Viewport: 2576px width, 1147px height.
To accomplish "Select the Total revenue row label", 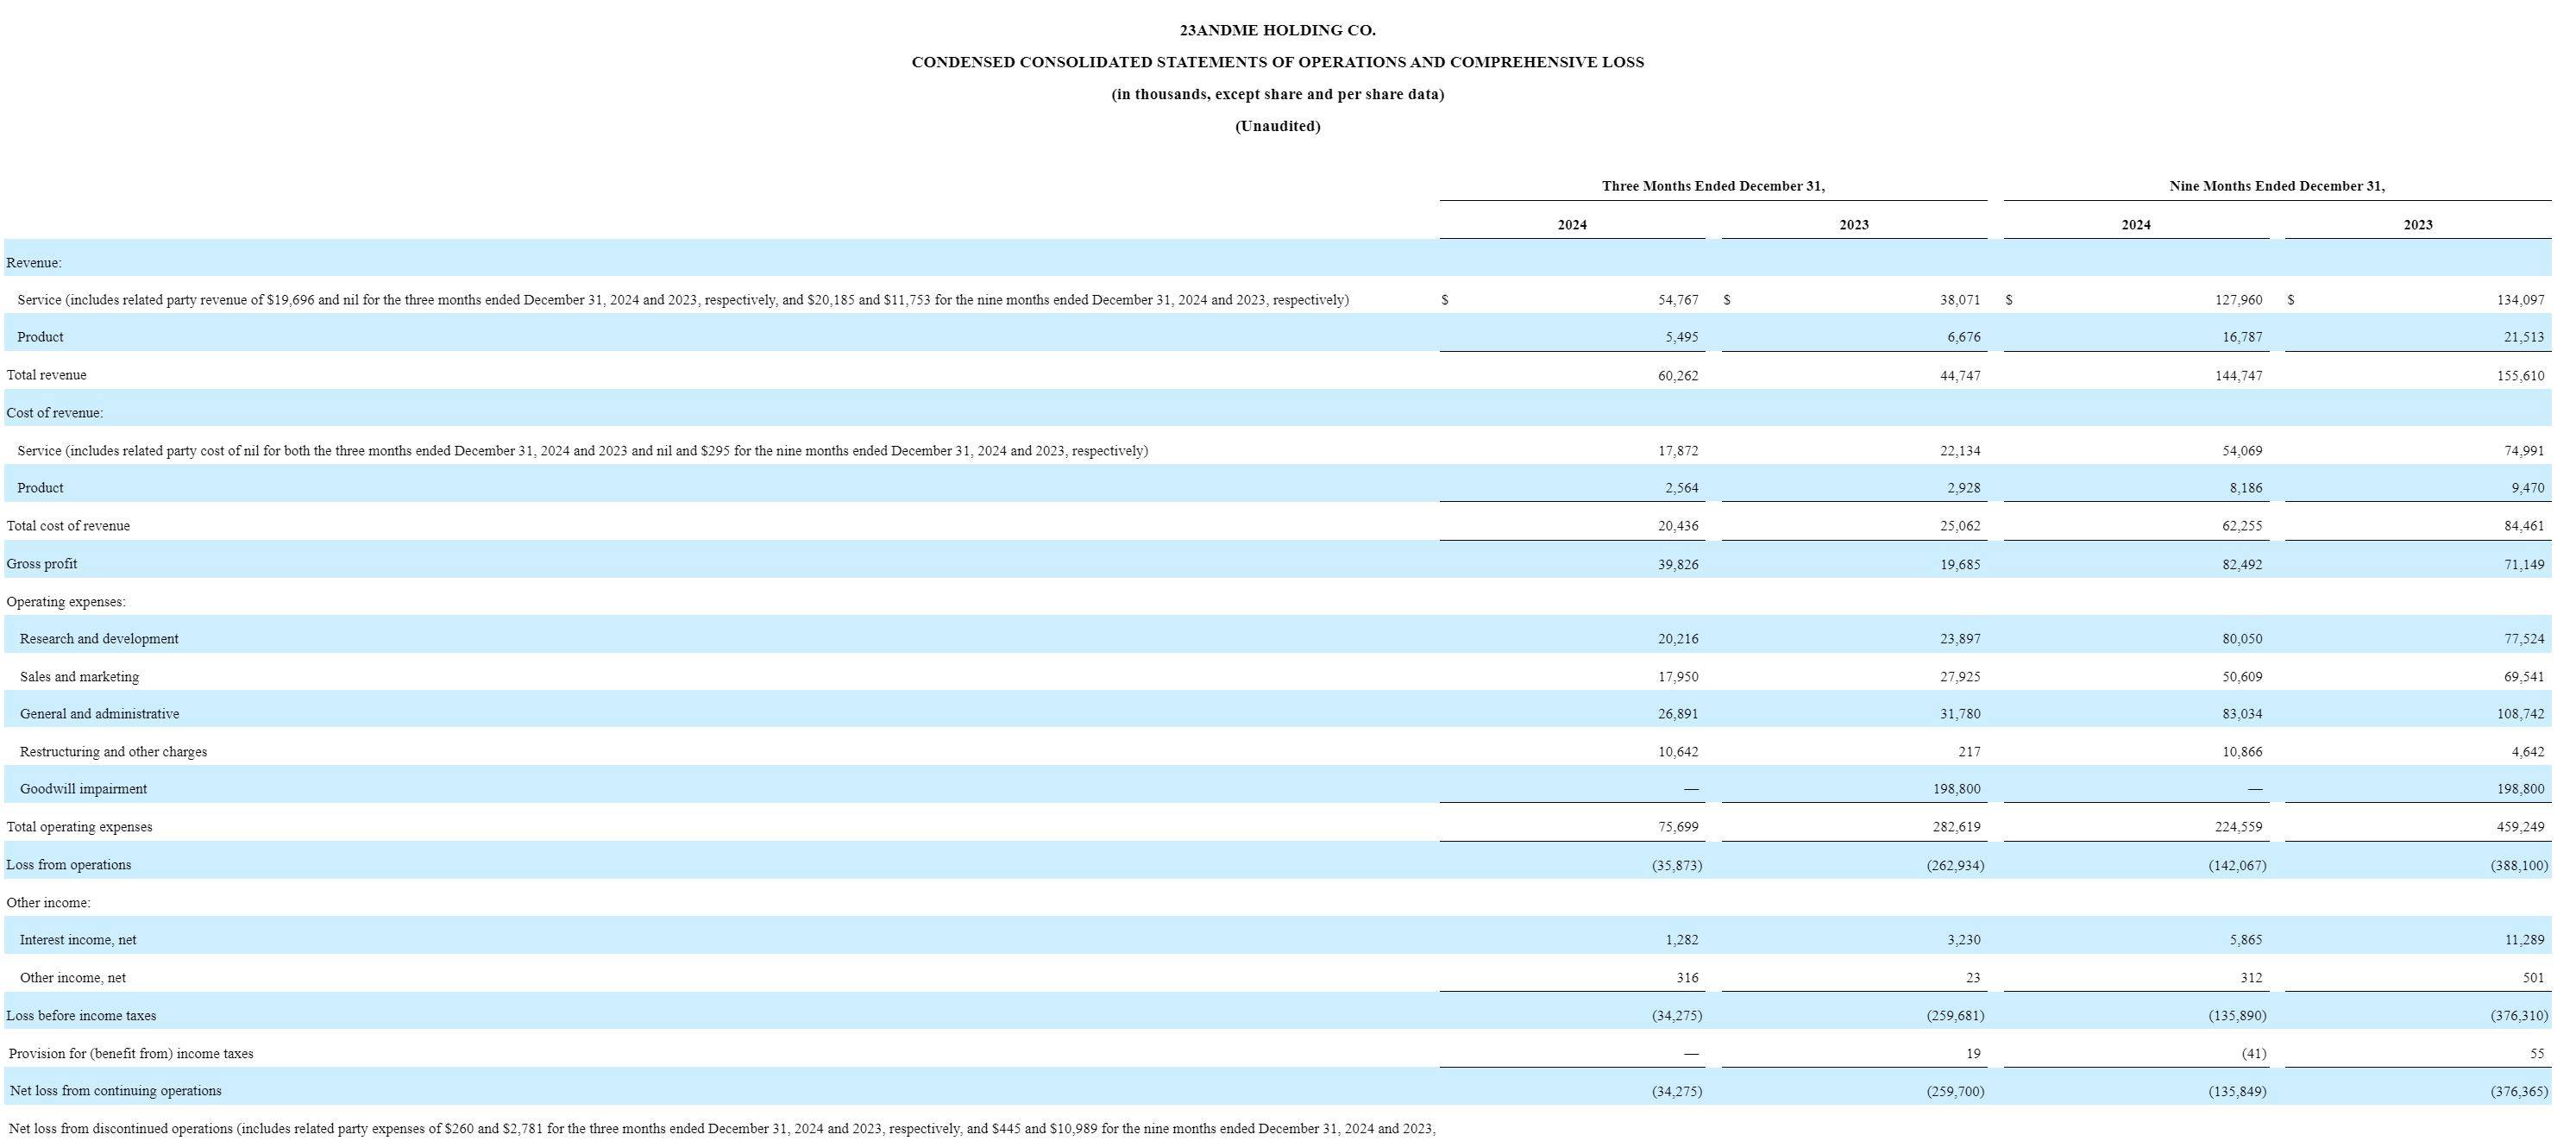I will click(46, 375).
